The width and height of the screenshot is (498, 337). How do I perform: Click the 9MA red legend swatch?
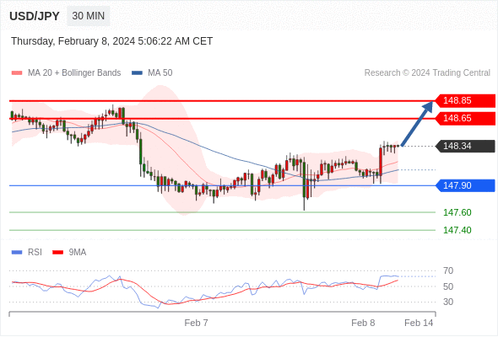tap(57, 253)
